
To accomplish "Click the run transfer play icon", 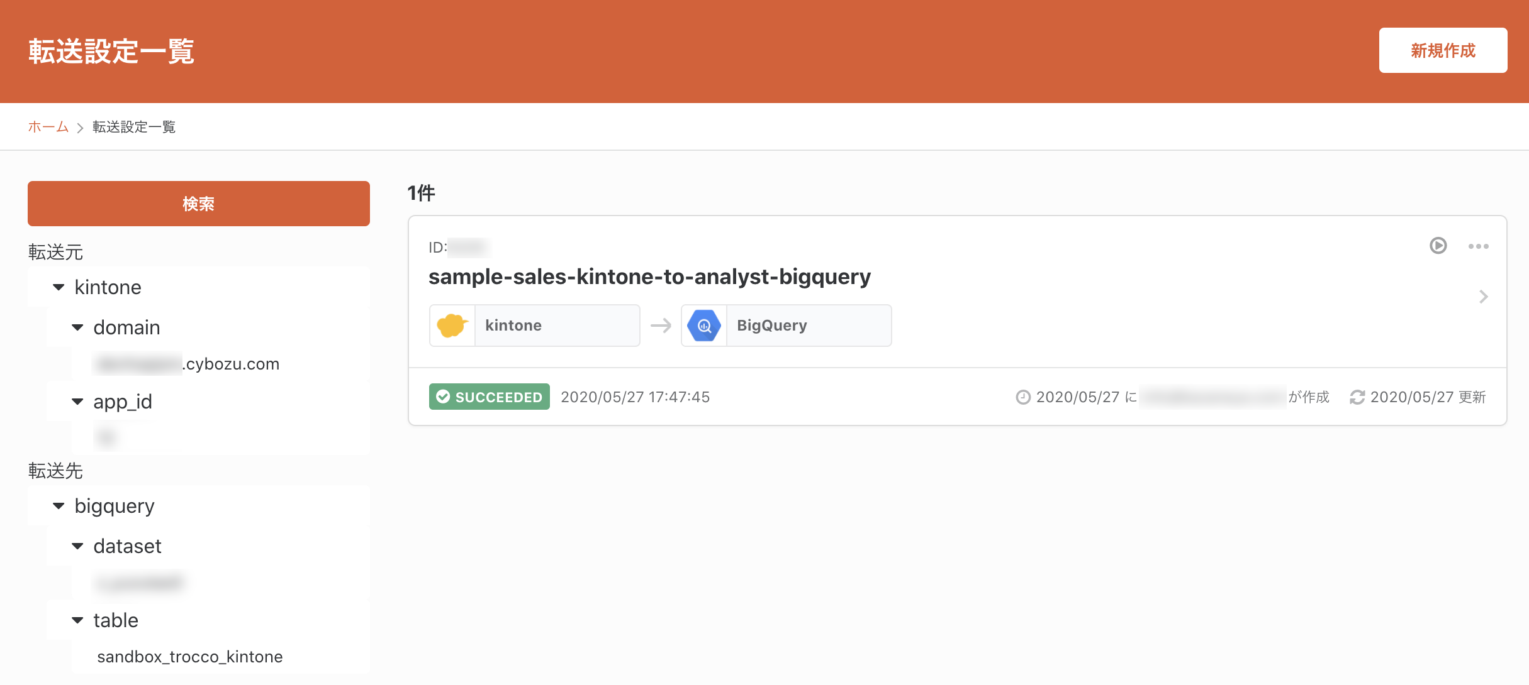I will point(1438,246).
